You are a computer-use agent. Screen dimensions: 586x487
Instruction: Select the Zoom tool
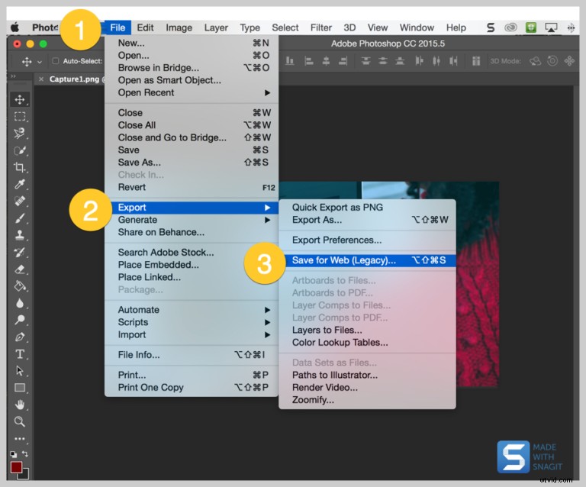(x=20, y=421)
